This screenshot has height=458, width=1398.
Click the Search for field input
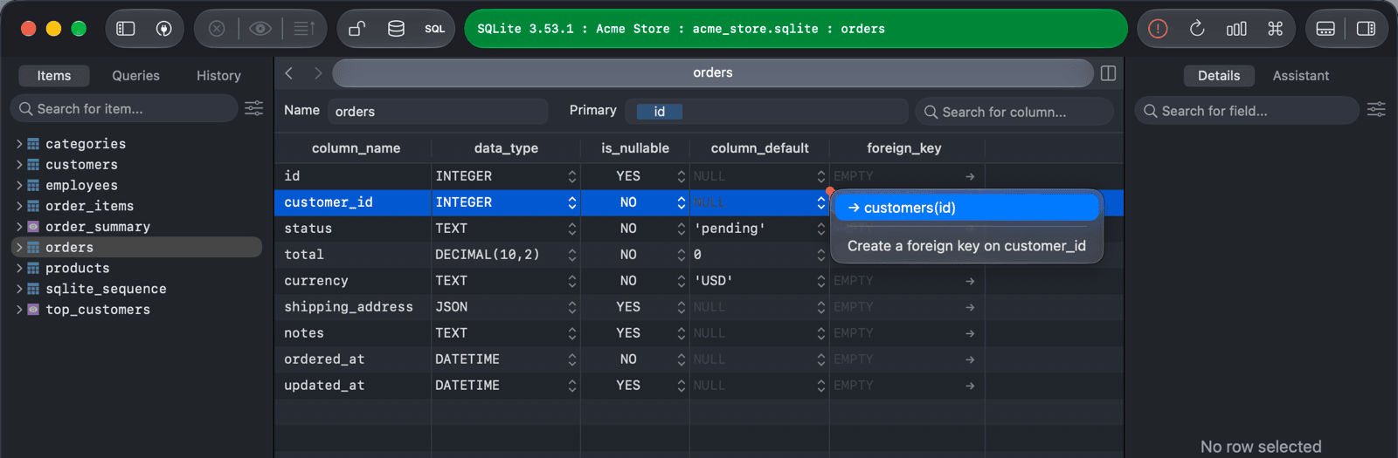[1247, 111]
